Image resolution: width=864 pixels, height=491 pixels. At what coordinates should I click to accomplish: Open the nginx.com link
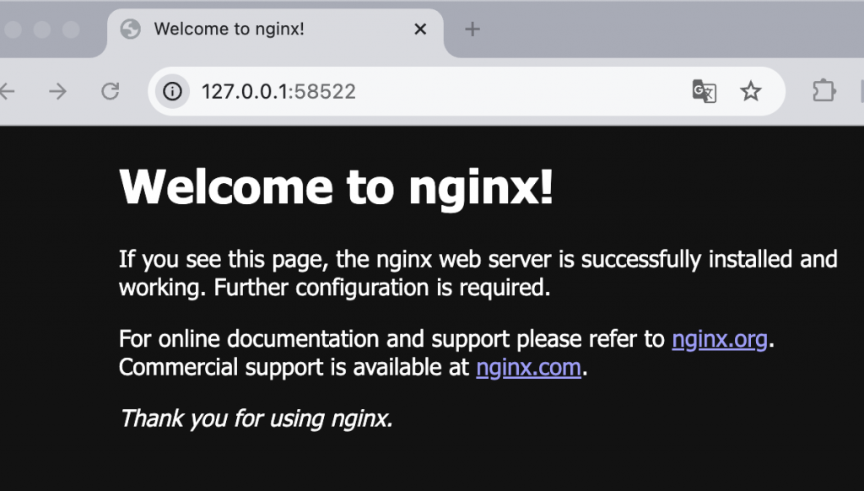pyautogui.click(x=528, y=368)
